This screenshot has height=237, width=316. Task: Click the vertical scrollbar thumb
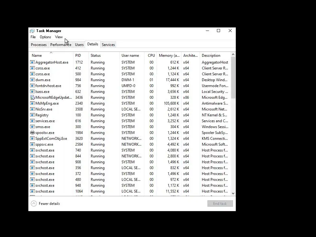pos(233,77)
